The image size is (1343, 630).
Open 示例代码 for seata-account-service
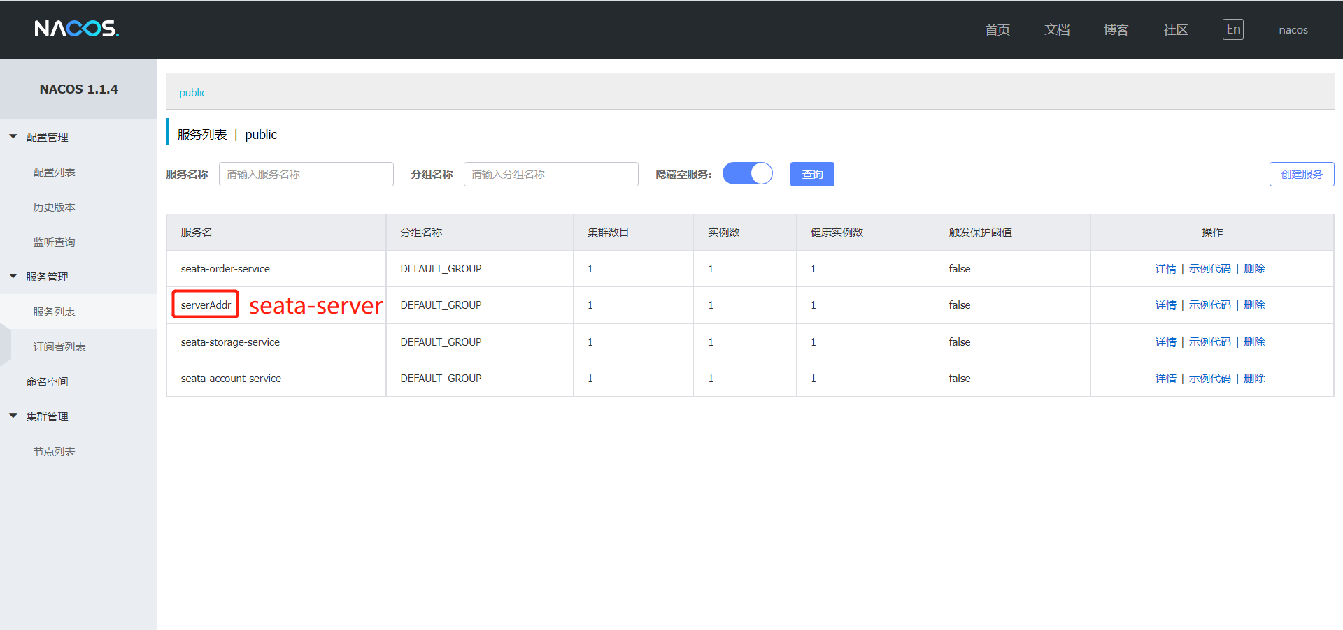[x=1210, y=379]
